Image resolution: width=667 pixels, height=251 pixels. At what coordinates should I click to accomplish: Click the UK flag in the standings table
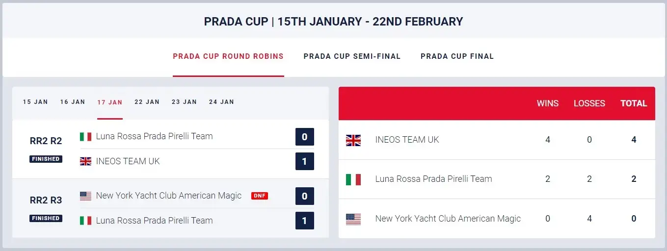pyautogui.click(x=353, y=140)
